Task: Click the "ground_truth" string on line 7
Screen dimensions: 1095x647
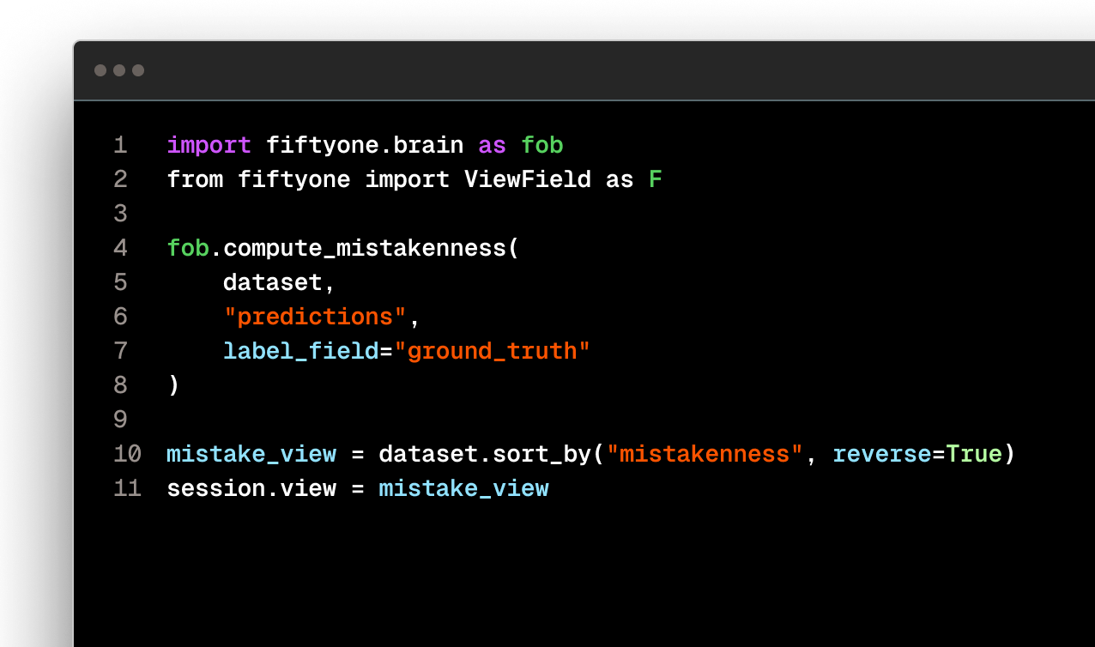Action: tap(493, 352)
